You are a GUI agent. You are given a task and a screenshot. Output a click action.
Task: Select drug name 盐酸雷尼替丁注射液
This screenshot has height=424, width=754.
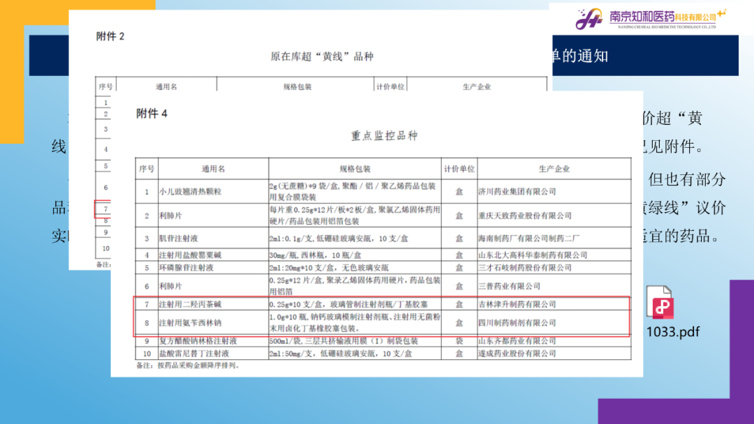194,354
